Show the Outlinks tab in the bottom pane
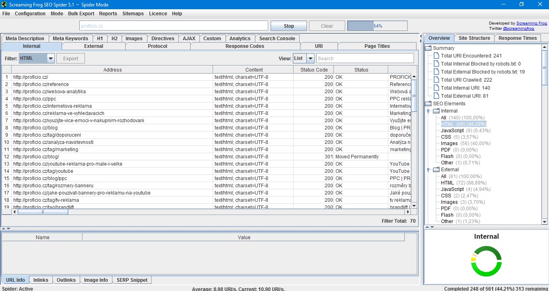 tap(66, 280)
